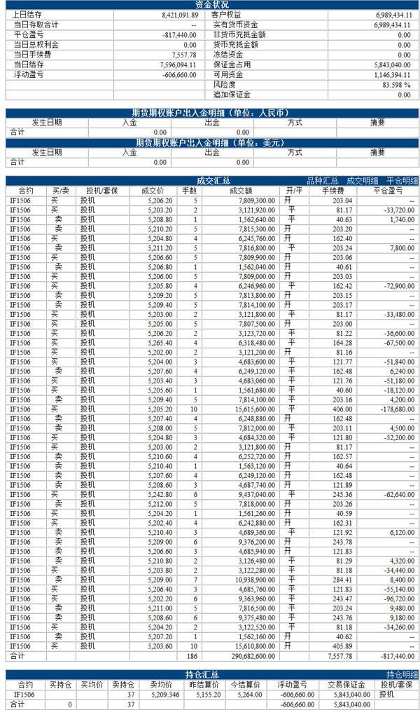Select the 可用资金 value 1,146,394.11

coord(392,75)
